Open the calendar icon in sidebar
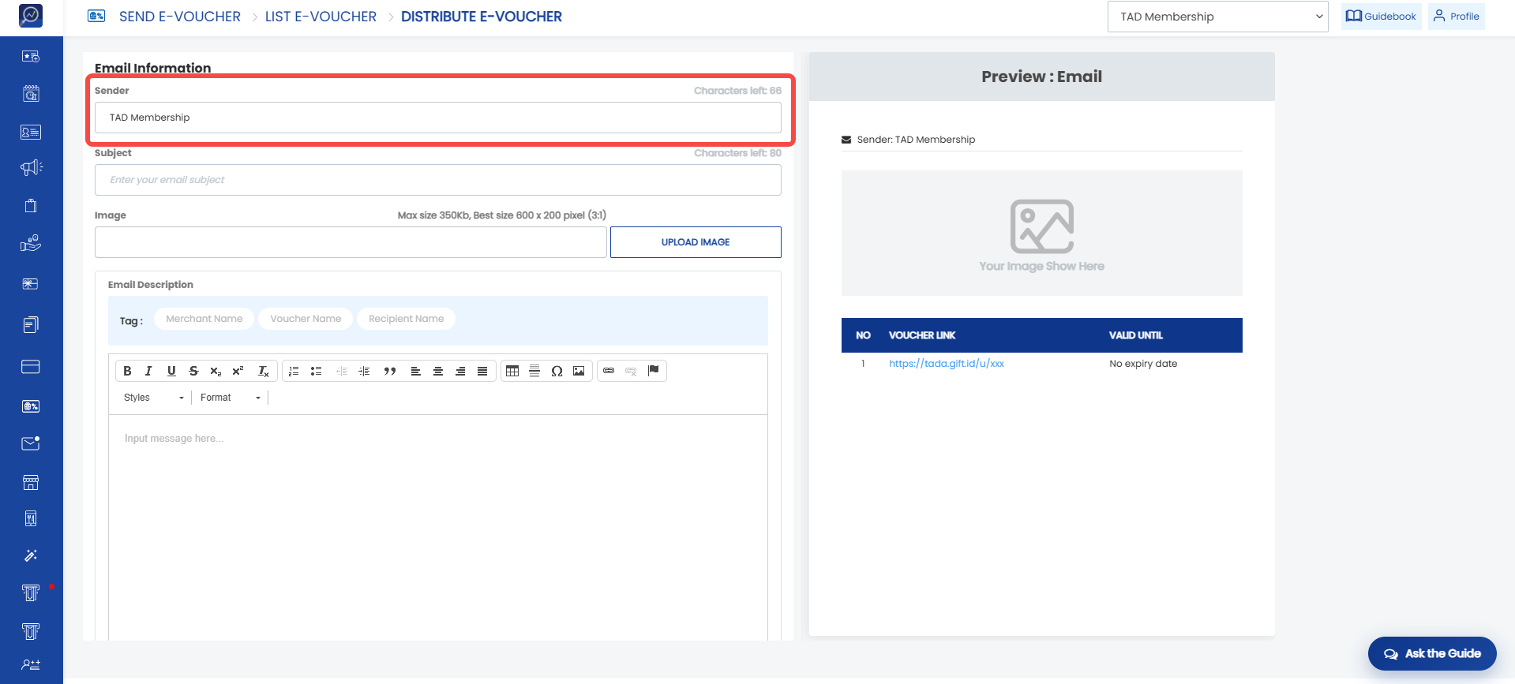The width and height of the screenshot is (1515, 684). click(31, 94)
